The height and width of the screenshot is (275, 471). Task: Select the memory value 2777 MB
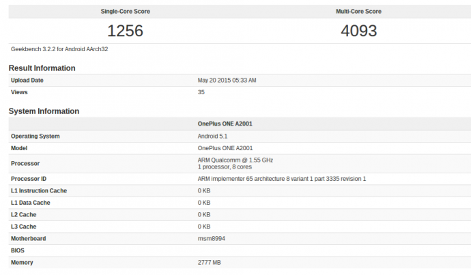[210, 263]
